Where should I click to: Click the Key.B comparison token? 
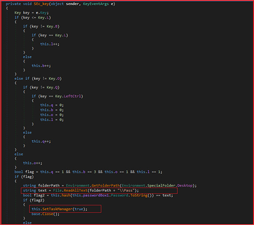pyautogui.click(x=52, y=27)
